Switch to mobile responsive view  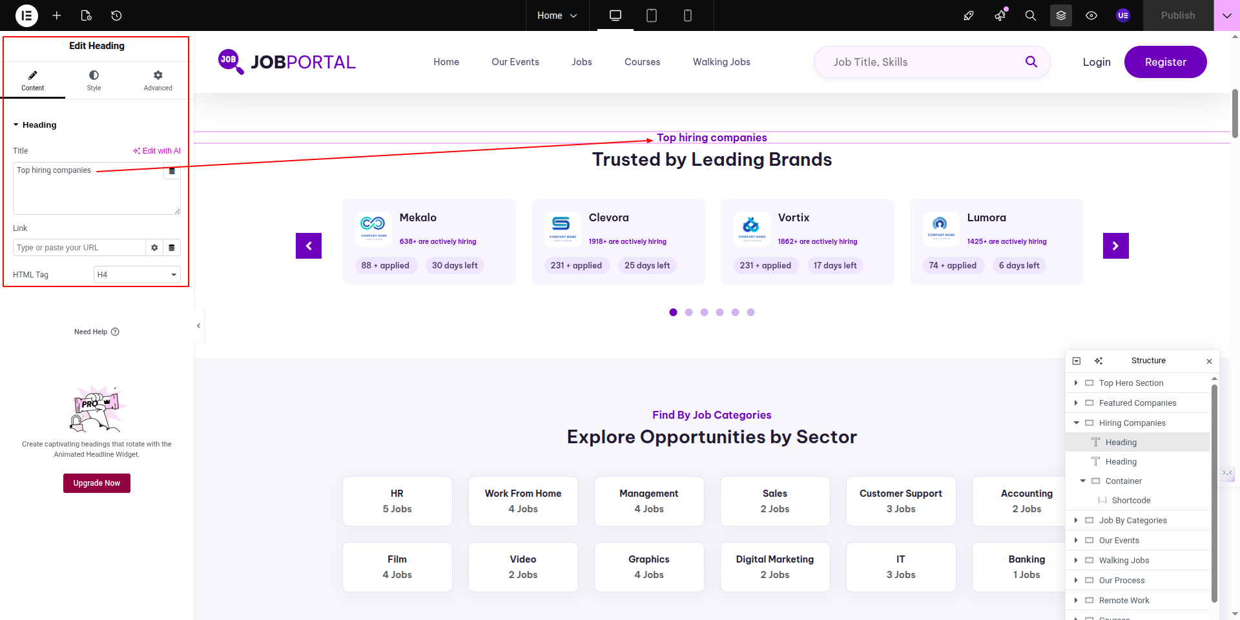point(688,15)
